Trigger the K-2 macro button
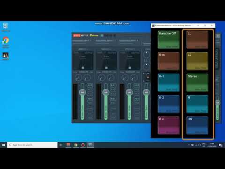The width and height of the screenshot is (225, 169). (x=169, y=104)
